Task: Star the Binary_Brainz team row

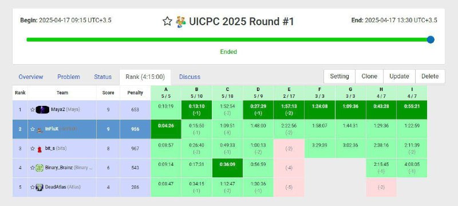Action: [33, 168]
